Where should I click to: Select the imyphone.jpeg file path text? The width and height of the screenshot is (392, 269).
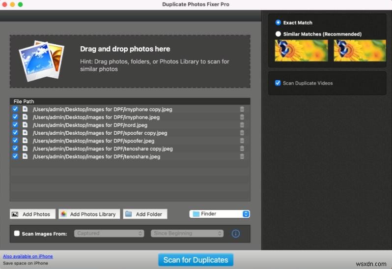(96, 117)
